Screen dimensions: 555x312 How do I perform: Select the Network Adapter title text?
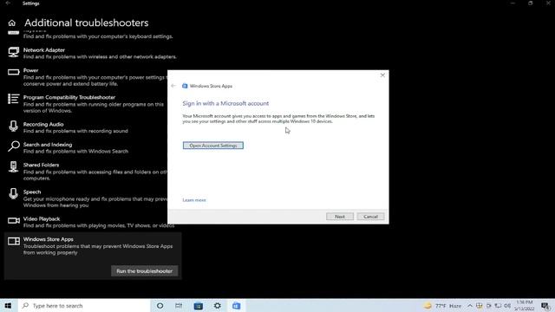(44, 50)
